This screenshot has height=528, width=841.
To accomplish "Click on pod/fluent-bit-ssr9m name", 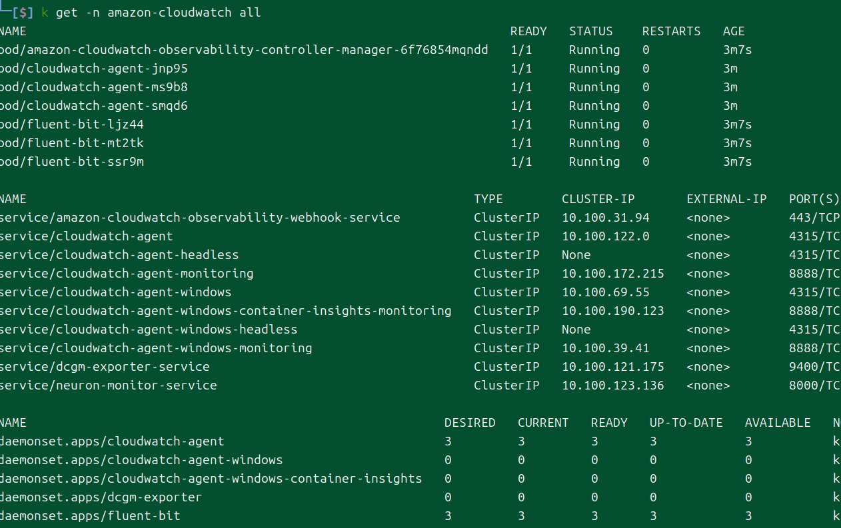I will pos(71,162).
